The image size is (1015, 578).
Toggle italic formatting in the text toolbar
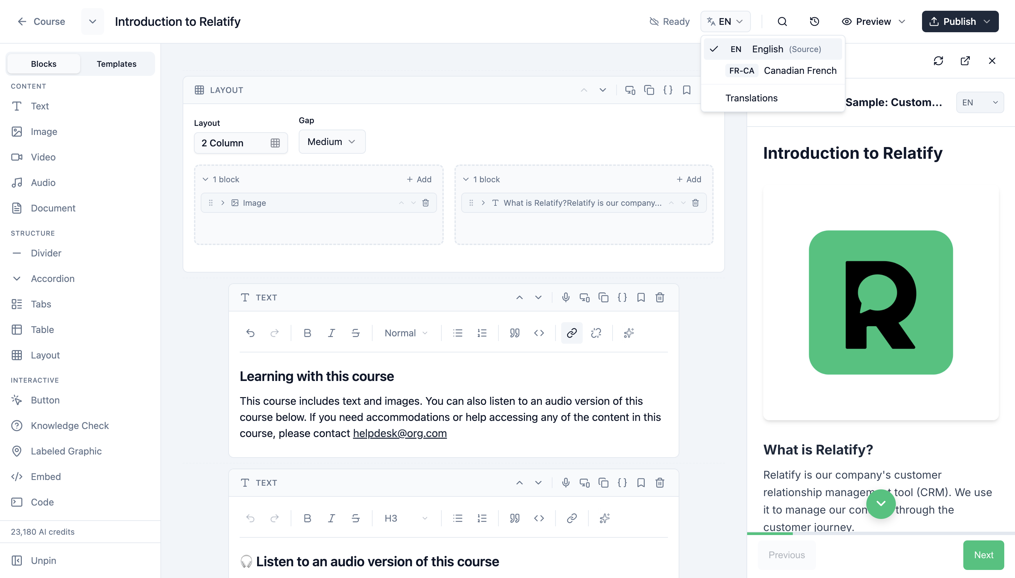point(331,333)
